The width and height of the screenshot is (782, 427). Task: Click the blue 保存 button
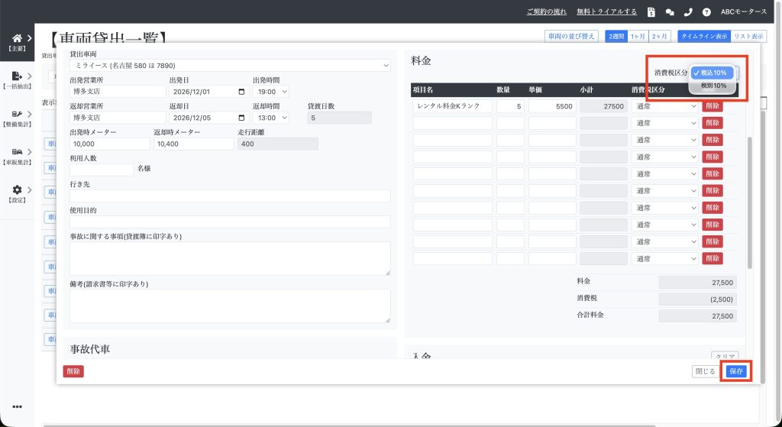[x=736, y=371]
